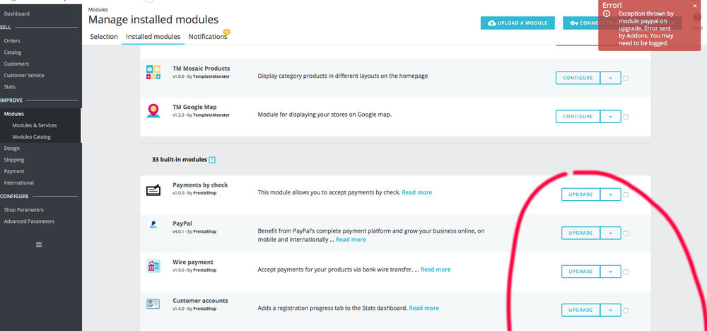Screen dimensions: 707x331
Task: Select checkbox for TM Mosaic Products
Action: point(626,78)
